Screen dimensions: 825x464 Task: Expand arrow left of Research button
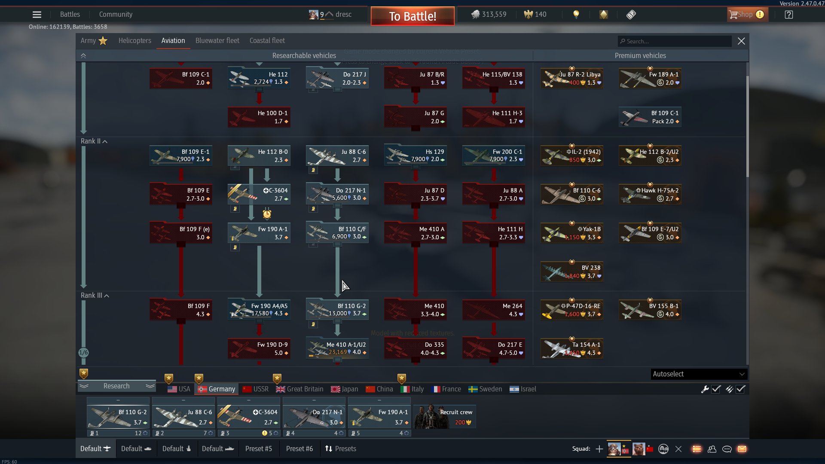tap(84, 386)
